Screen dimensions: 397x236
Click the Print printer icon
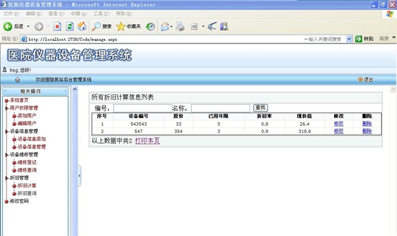(180, 26)
